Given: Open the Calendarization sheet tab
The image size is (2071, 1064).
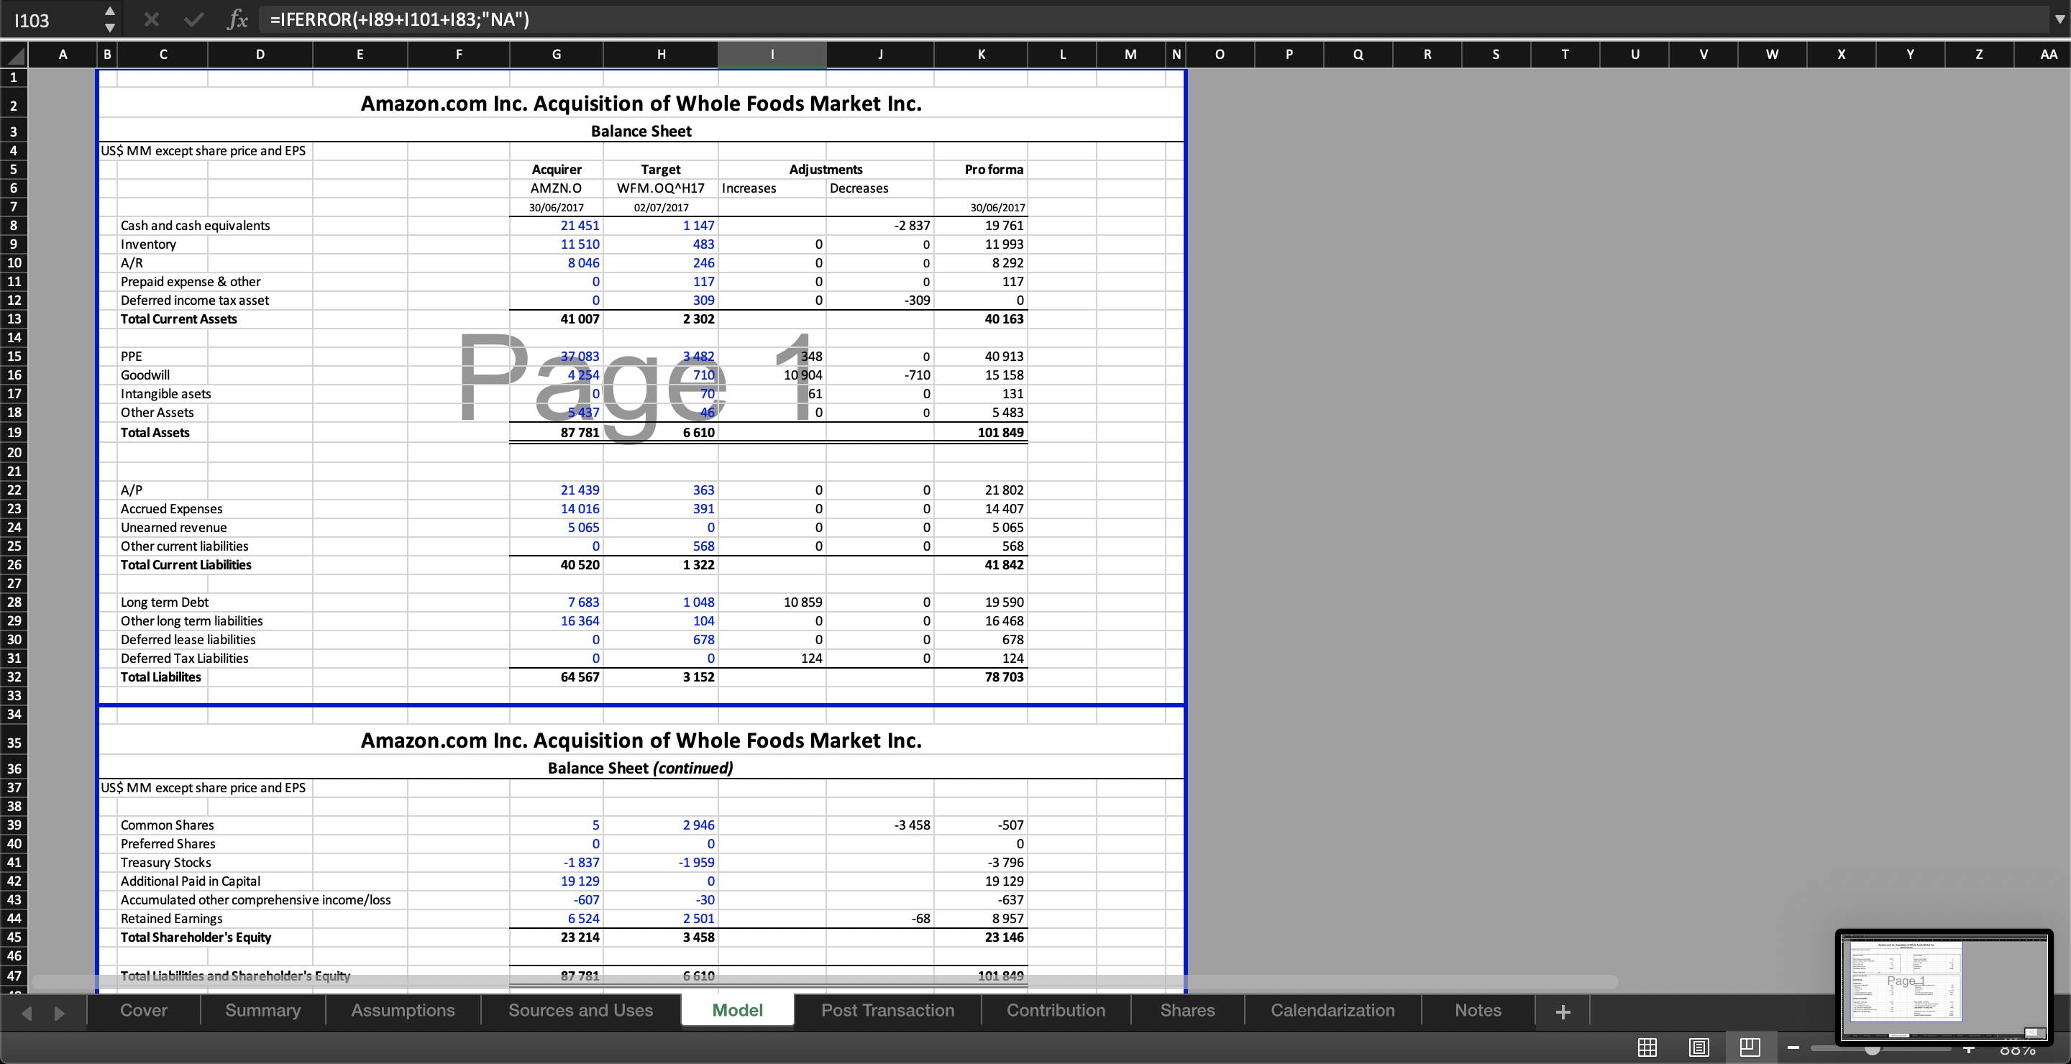Looking at the screenshot, I should click(x=1332, y=1010).
